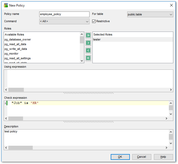Screen dimensions: 178x164
Task: Select pg_database_owner in Available Roles
Action: (18, 40)
